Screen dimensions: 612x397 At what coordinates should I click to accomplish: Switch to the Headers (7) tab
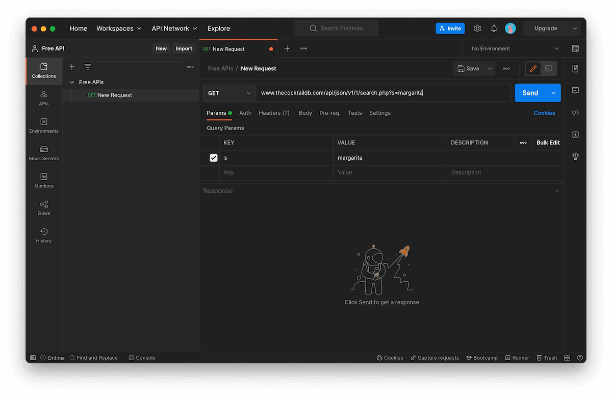pos(274,113)
